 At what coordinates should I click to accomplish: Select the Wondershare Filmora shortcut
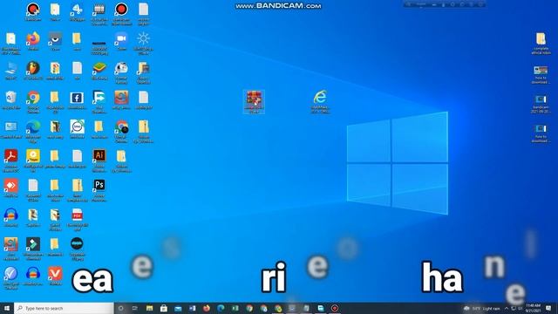(x=33, y=249)
